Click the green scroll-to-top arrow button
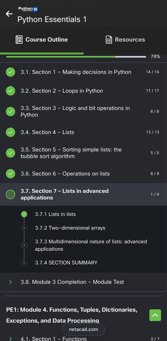Viewport: 167px width, 341px height. pos(155,315)
